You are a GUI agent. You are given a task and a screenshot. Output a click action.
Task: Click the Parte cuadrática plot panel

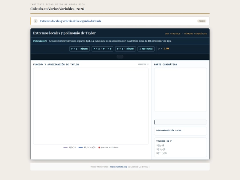pos(180,90)
